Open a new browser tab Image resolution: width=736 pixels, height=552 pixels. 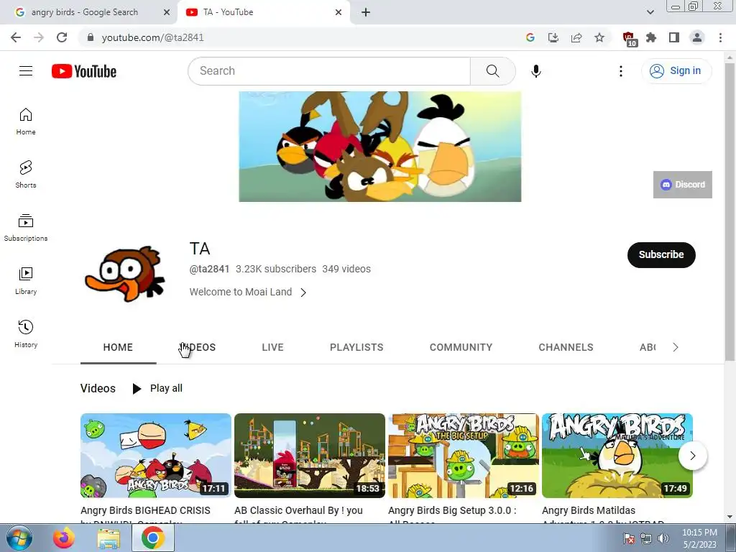coord(366,12)
